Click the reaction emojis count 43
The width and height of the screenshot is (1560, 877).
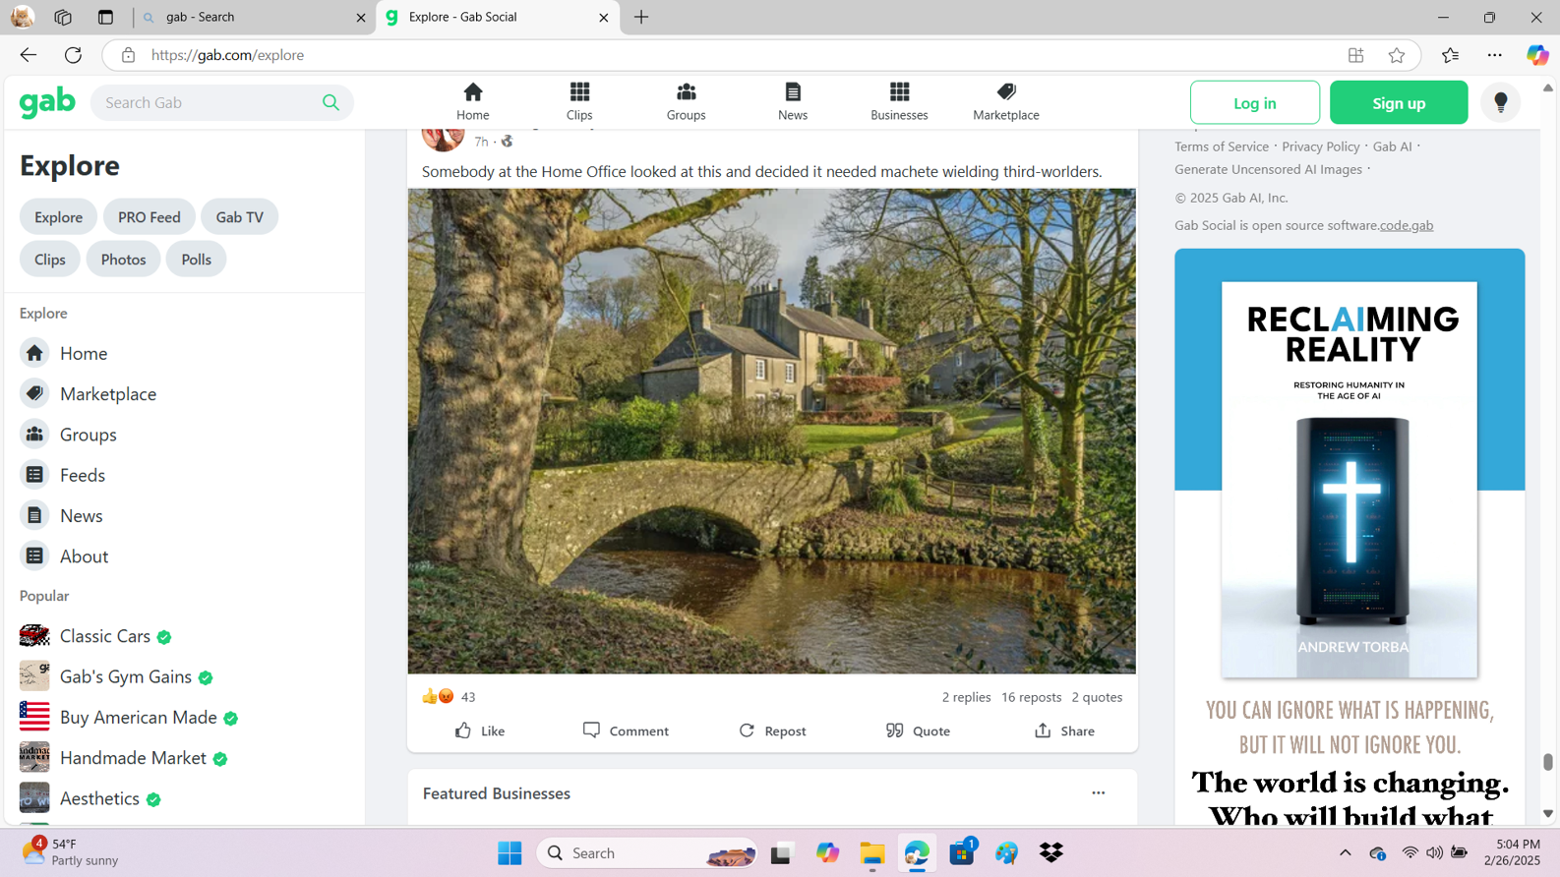(x=449, y=697)
